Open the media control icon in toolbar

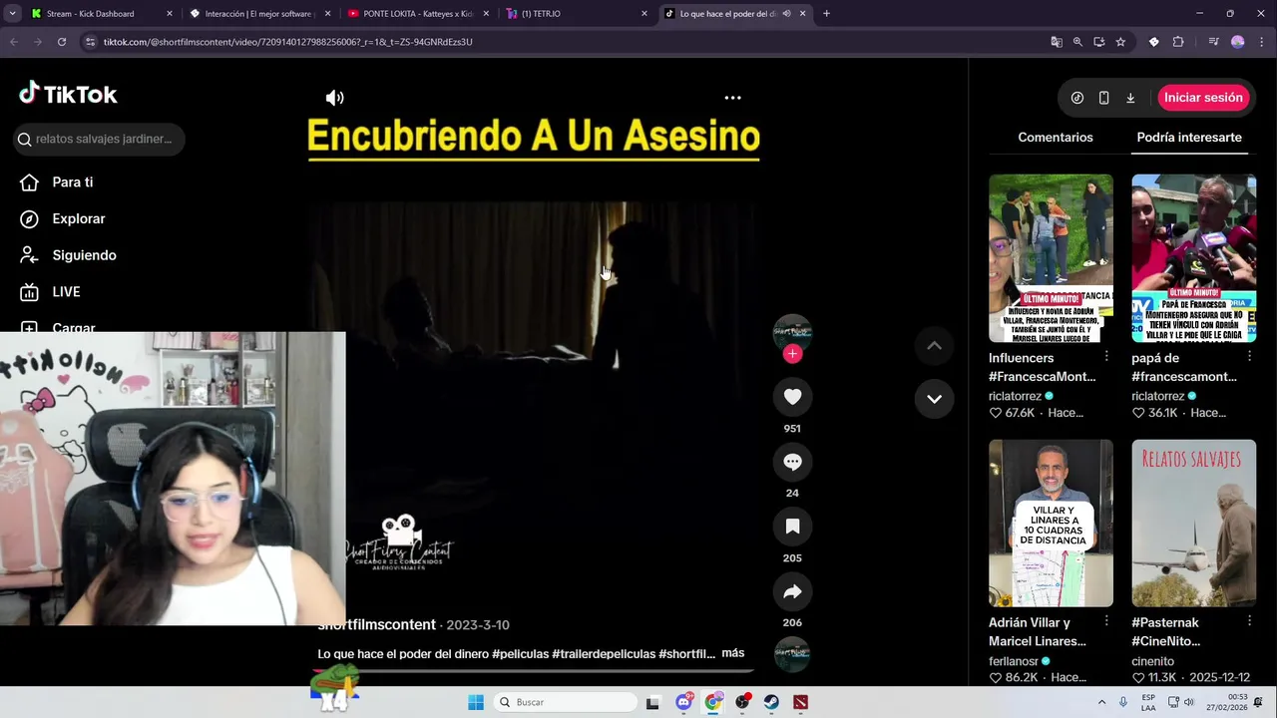[1213, 42]
